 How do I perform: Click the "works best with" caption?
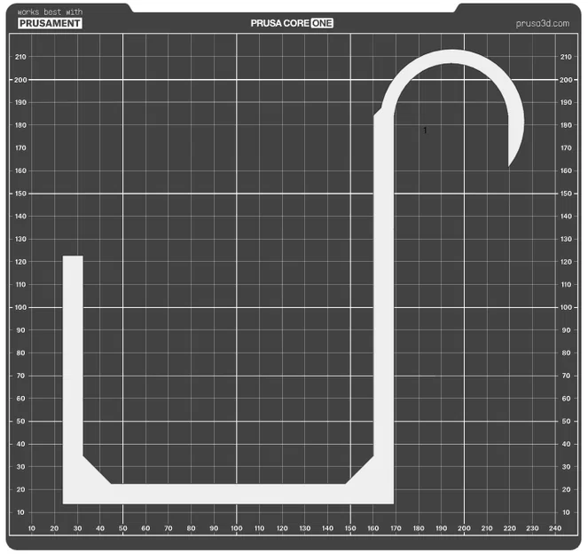coord(50,12)
